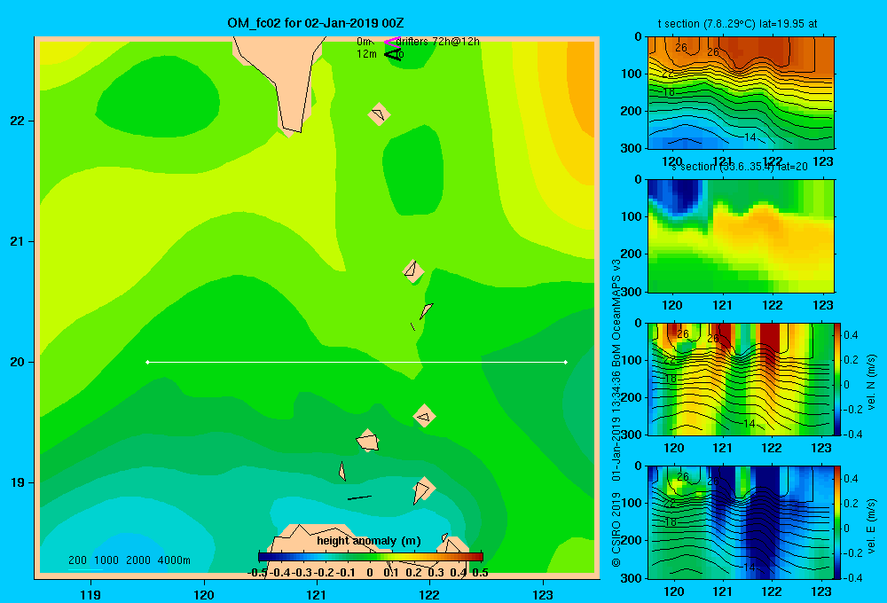Open the salinity section plot
This screenshot has height=603, width=887.
pos(741,236)
